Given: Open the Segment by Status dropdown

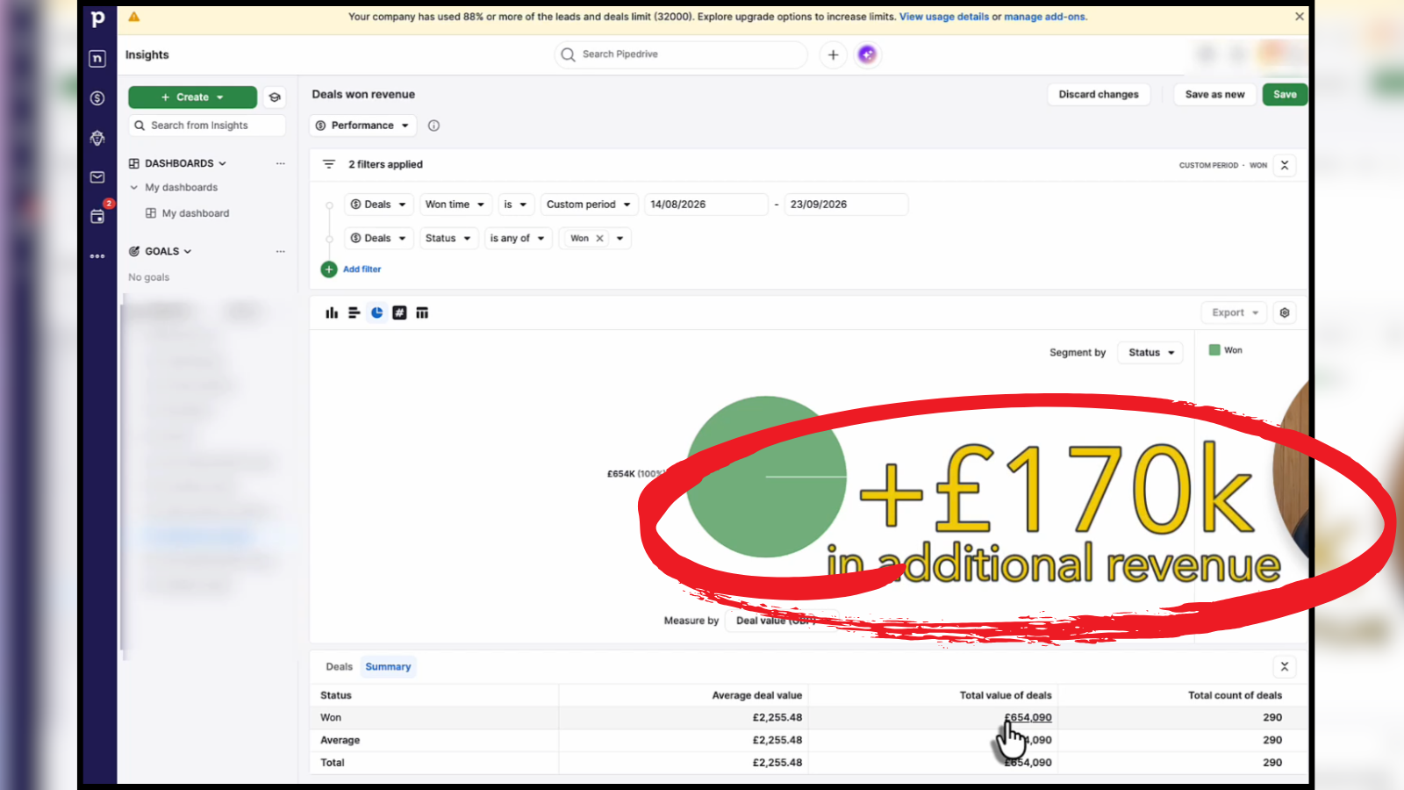Looking at the screenshot, I should (1150, 353).
